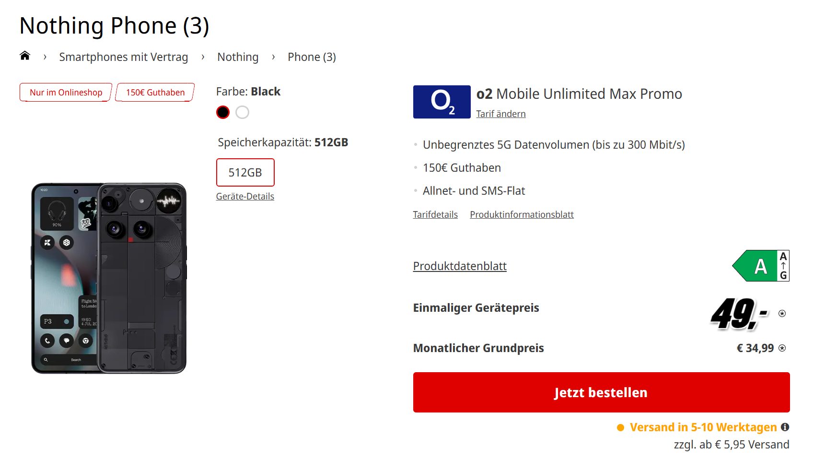Viewport: 814px width, 471px height.
Task: Click the o2 carrier logo
Action: tap(442, 102)
